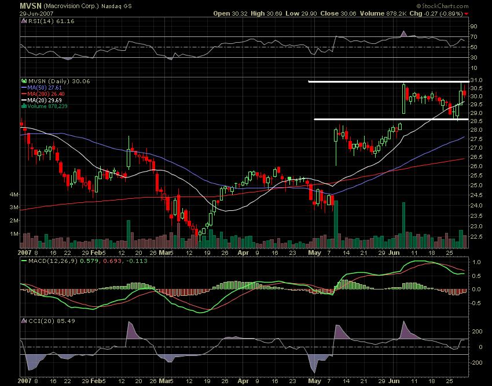Click the 4M volume axis label
The height and width of the screenshot is (386, 492).
pos(14,195)
